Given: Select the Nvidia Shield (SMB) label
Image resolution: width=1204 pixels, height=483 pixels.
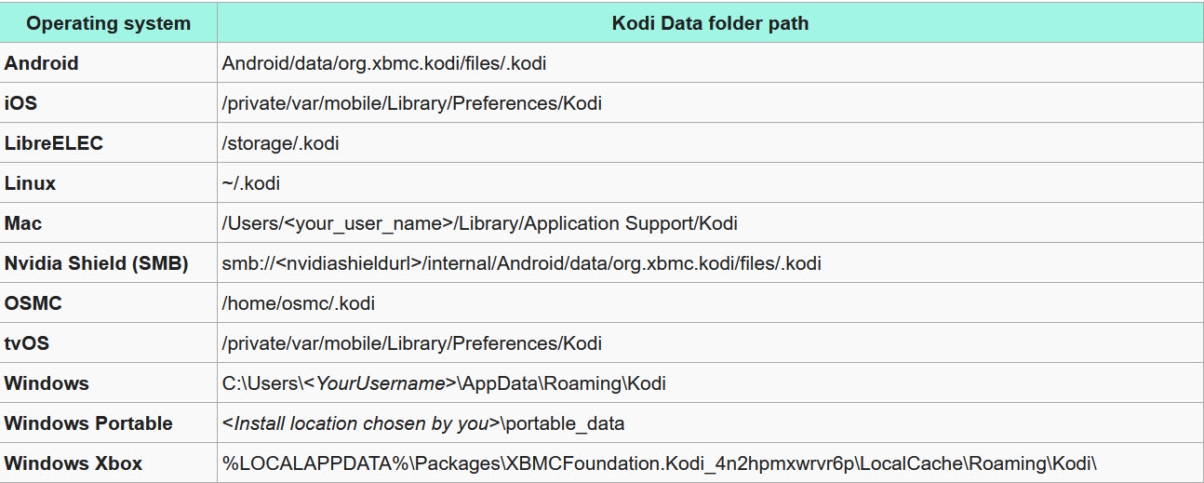Looking at the screenshot, I should (x=97, y=263).
